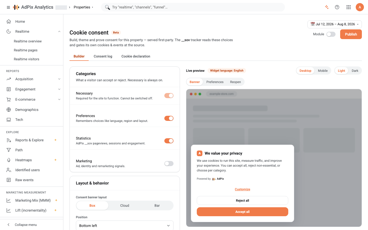The image size is (368, 230).
Task: Disable the Preferences category switch
Action: [169, 118]
